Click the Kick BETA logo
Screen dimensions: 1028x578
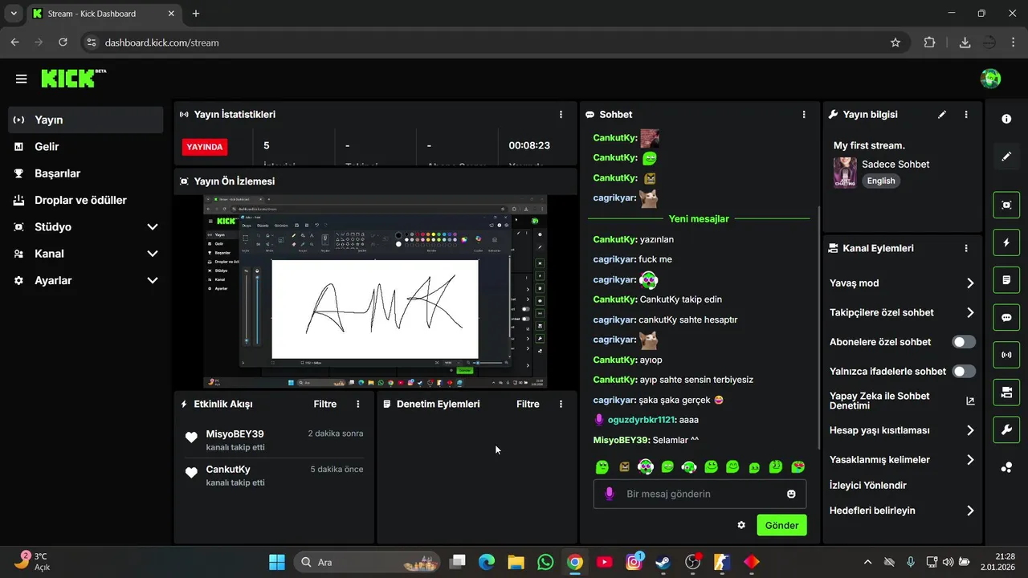(73, 78)
